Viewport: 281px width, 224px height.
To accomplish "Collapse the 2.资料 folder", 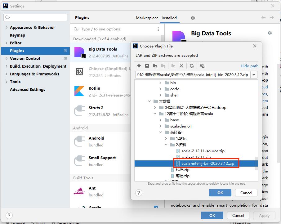I will tap(166, 145).
